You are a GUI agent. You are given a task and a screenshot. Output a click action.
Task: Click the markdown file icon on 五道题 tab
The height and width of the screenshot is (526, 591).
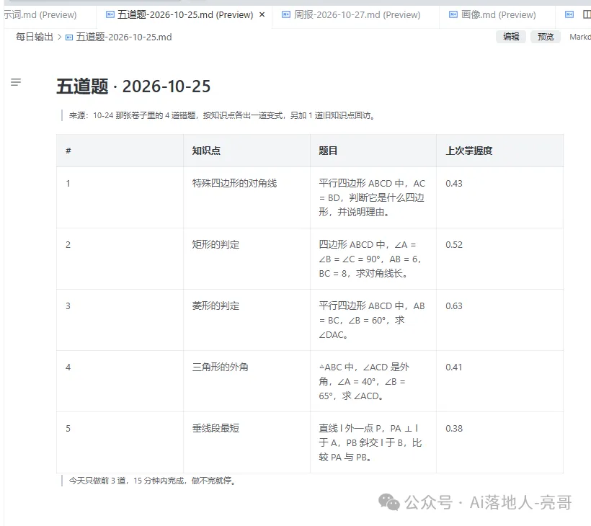(x=110, y=14)
